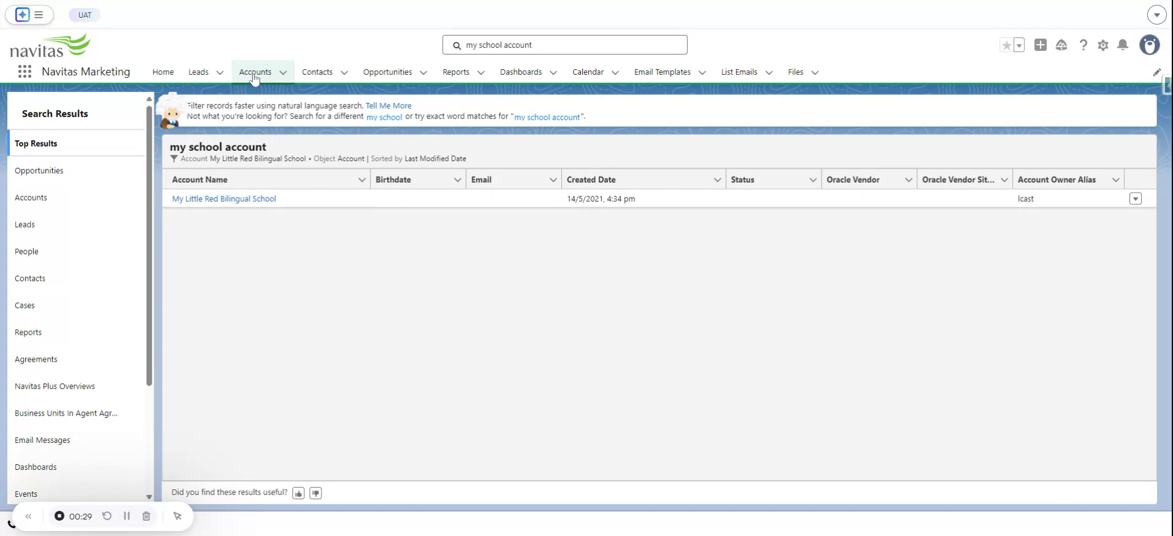Open My Little Red Bilingual School record
The width and height of the screenshot is (1173, 536).
(x=224, y=199)
